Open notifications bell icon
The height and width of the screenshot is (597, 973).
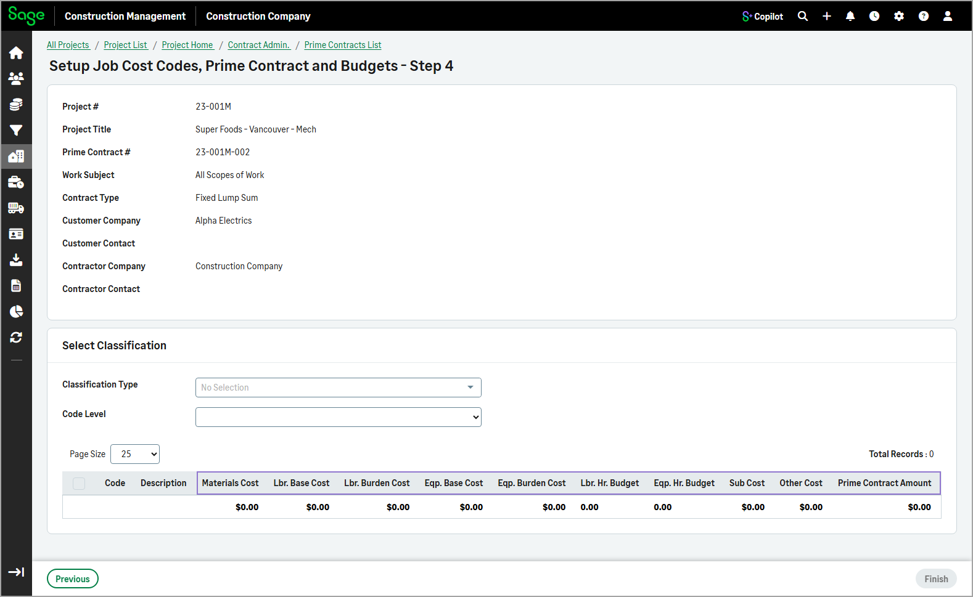point(850,17)
